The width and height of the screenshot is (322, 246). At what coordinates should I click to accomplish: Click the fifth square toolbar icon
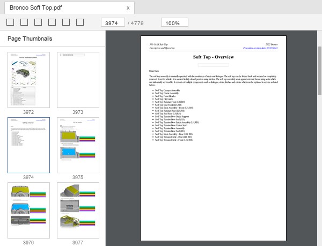point(66,22)
